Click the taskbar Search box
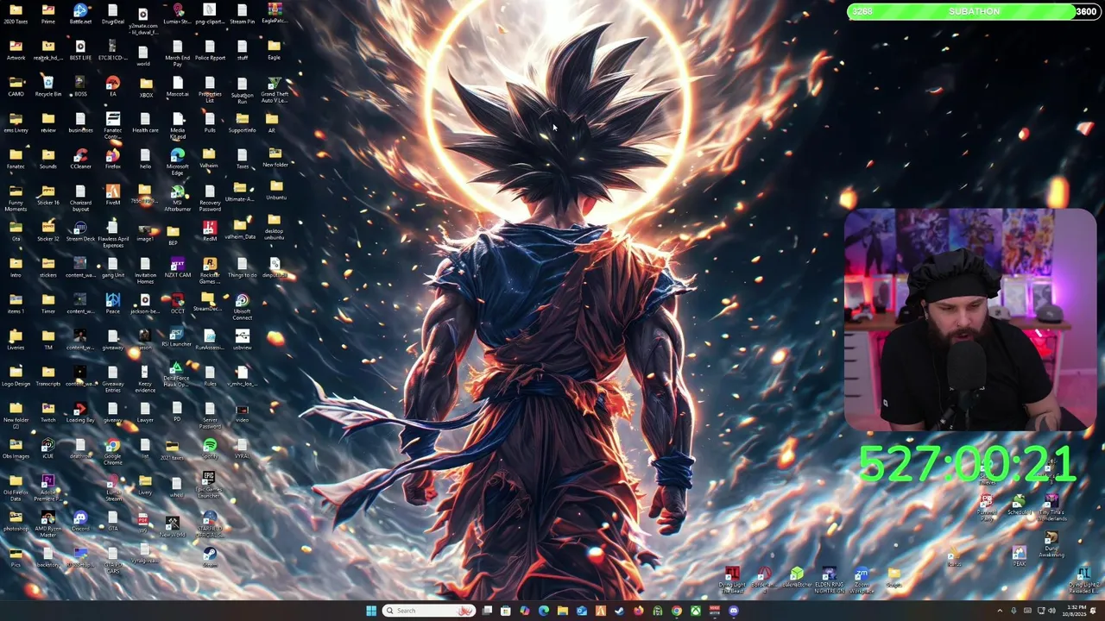 pyautogui.click(x=429, y=611)
